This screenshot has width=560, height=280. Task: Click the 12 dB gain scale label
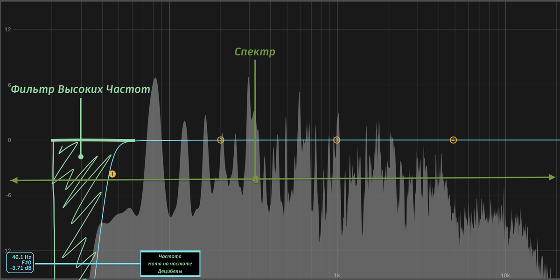point(7,30)
